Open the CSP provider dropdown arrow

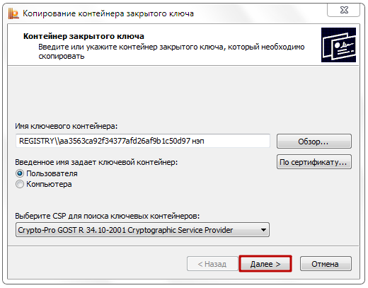click(x=263, y=229)
